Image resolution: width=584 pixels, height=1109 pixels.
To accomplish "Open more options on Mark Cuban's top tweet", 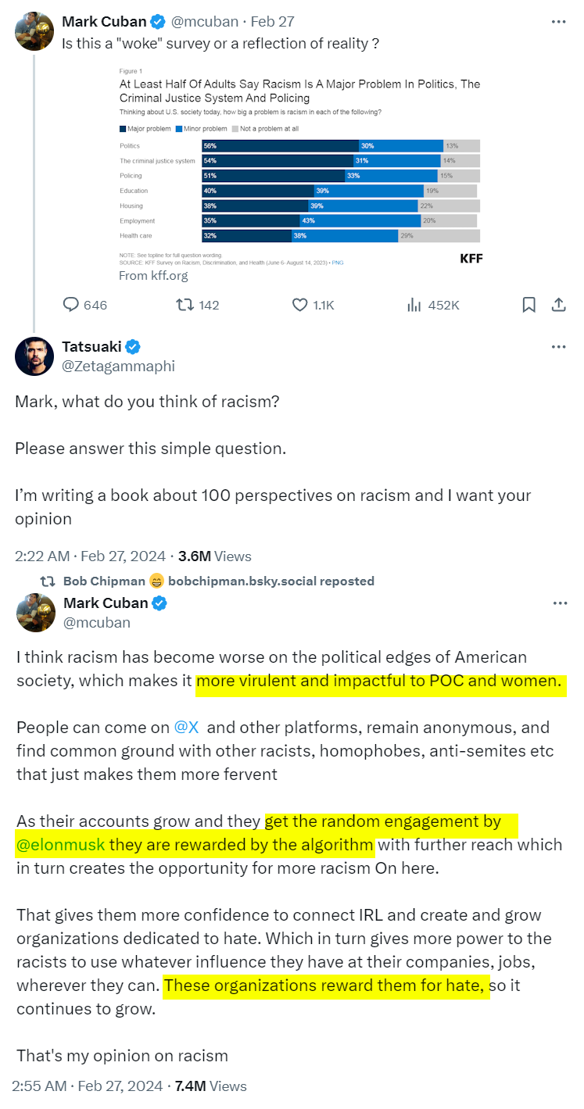I will point(558,21).
